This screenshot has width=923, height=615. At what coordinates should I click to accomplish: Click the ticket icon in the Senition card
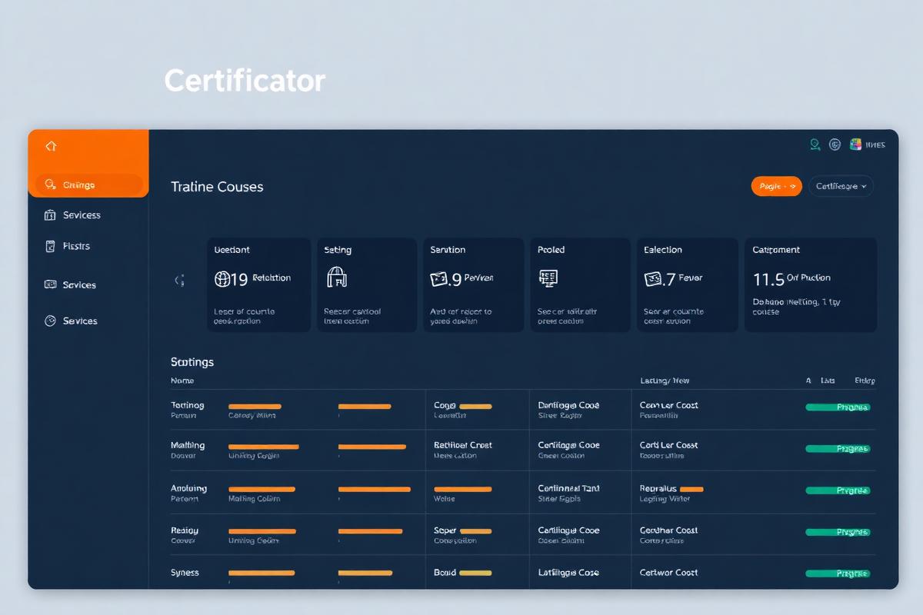(438, 278)
